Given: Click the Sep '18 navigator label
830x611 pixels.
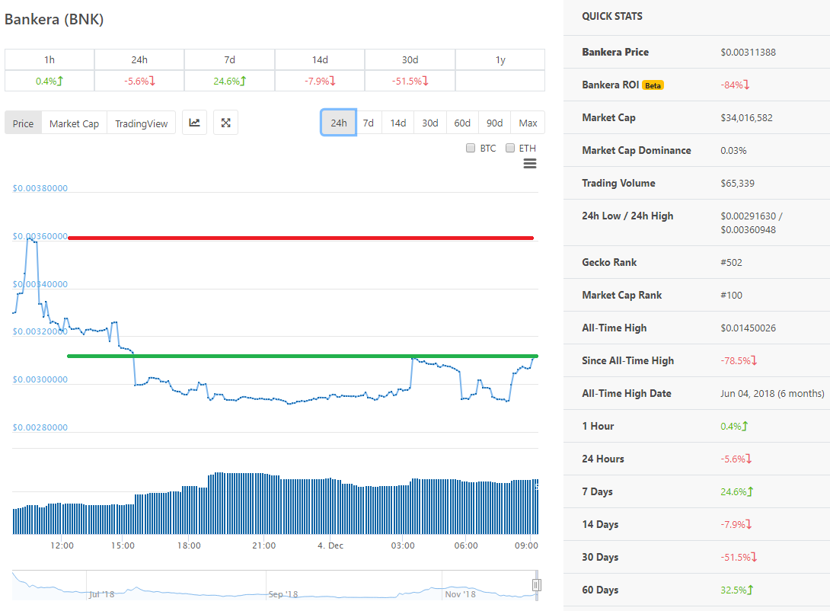Looking at the screenshot, I should pyautogui.click(x=283, y=594).
